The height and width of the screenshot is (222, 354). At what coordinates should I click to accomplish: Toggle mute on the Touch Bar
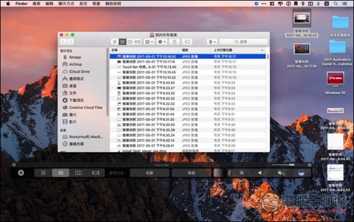point(281,173)
